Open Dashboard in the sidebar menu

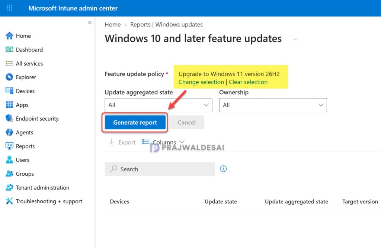29,50
